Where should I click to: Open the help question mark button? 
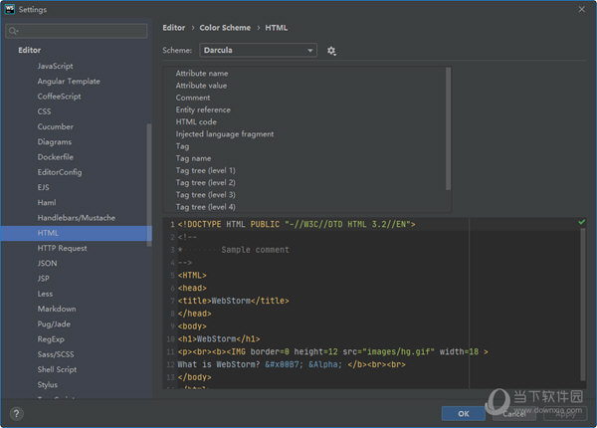pyautogui.click(x=16, y=413)
